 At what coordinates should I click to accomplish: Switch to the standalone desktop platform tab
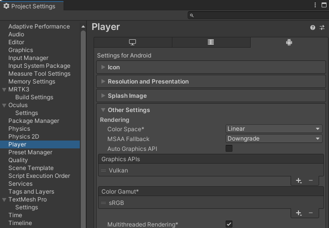(132, 42)
